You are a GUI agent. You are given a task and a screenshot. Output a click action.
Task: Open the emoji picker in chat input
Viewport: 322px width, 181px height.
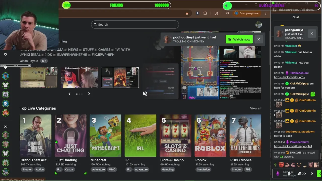(289, 173)
